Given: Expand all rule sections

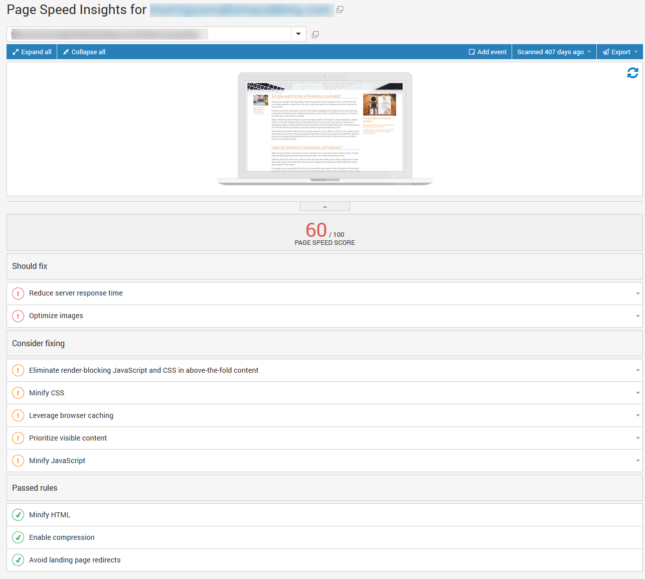Looking at the screenshot, I should click(32, 52).
